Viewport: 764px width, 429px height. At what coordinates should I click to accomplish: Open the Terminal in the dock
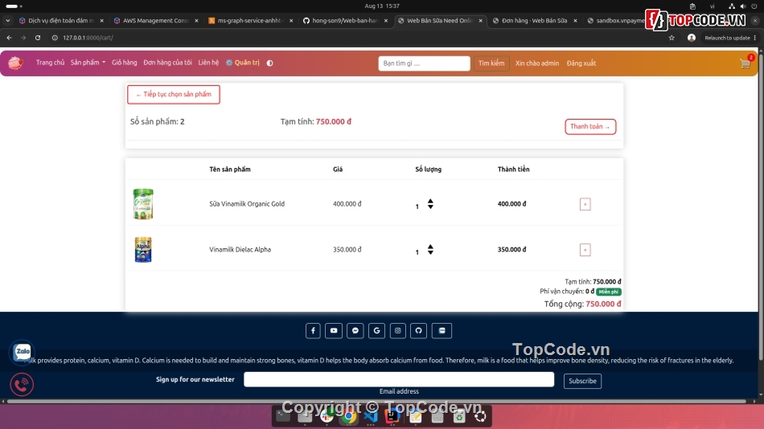[x=282, y=416]
